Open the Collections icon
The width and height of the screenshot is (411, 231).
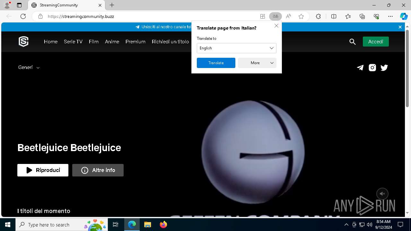click(x=362, y=16)
